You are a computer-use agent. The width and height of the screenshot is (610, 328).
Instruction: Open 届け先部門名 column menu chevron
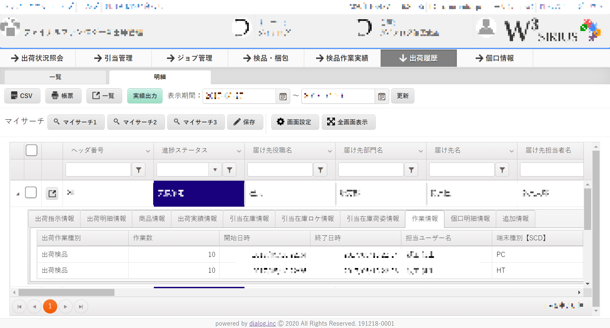pos(420,151)
